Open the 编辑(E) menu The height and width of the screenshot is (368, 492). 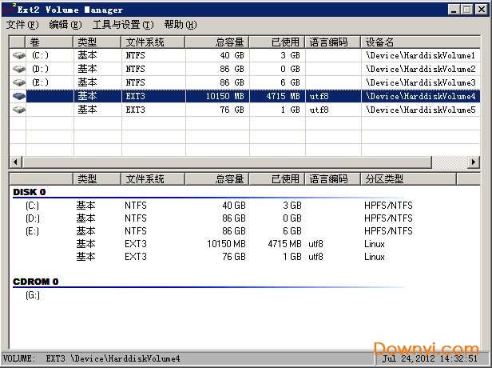click(x=65, y=25)
